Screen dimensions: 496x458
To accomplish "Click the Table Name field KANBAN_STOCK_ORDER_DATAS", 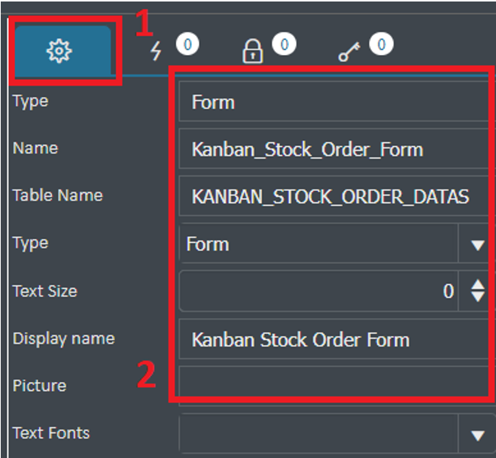I will coord(334,196).
